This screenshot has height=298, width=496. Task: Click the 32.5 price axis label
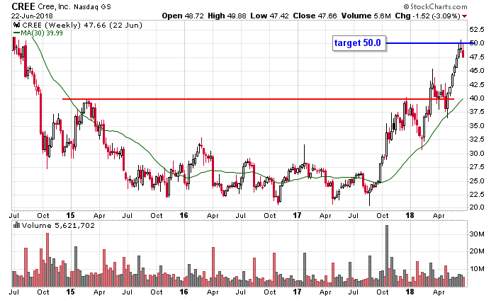coord(477,139)
